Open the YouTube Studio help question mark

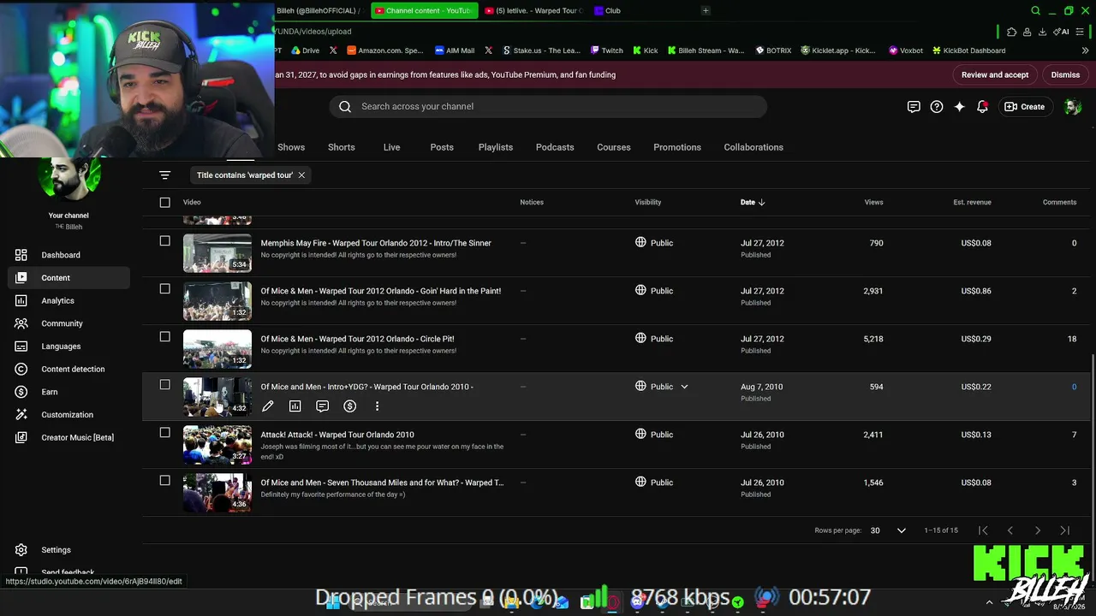[937, 107]
